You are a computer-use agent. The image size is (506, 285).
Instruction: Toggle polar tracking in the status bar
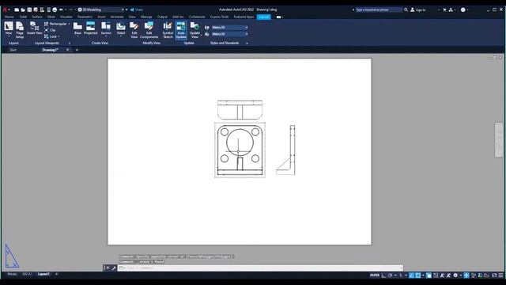pyautogui.click(x=390, y=275)
